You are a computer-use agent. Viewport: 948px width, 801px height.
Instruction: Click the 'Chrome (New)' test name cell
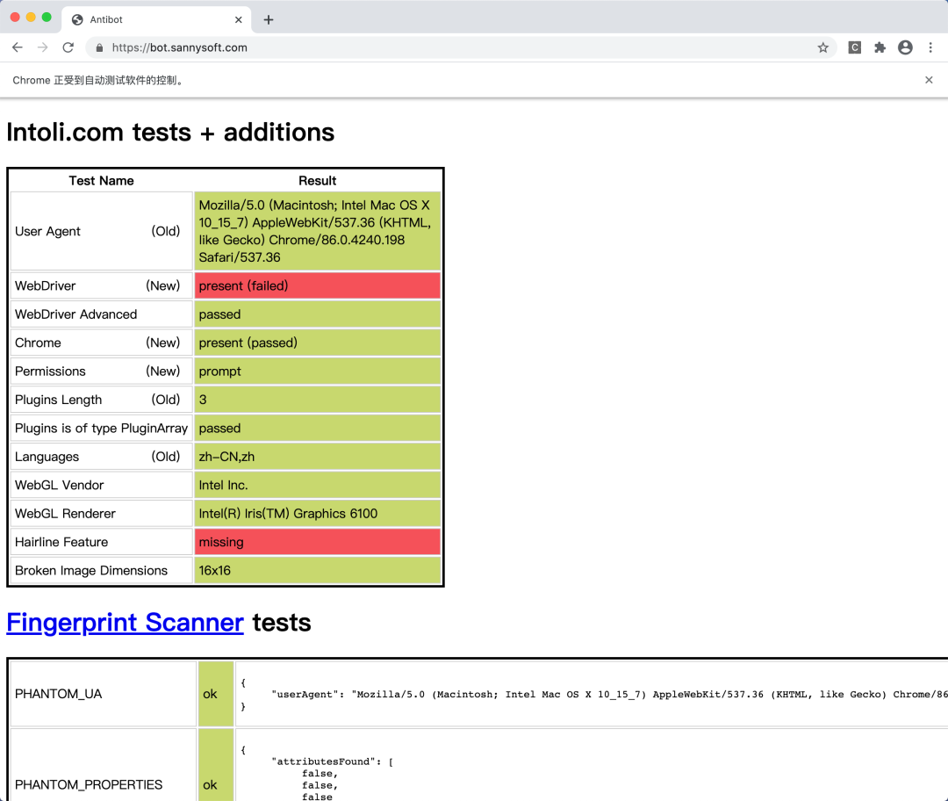click(x=102, y=343)
